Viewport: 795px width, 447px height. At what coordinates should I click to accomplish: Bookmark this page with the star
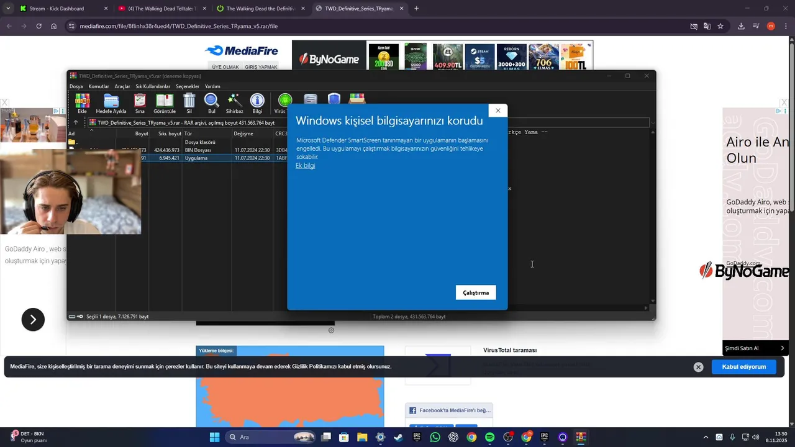coord(720,26)
